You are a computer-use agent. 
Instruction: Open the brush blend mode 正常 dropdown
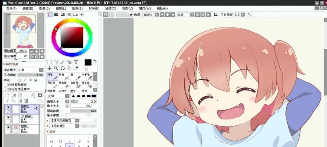[x=67, y=96]
